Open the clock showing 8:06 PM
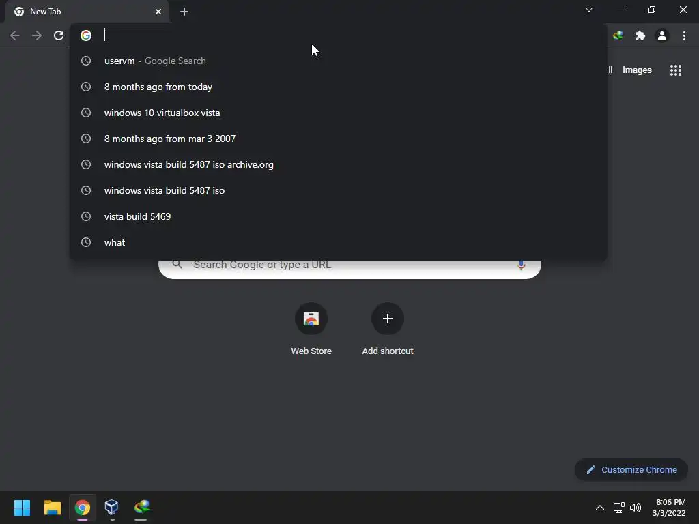Screen dimensions: 699x524 [669, 508]
